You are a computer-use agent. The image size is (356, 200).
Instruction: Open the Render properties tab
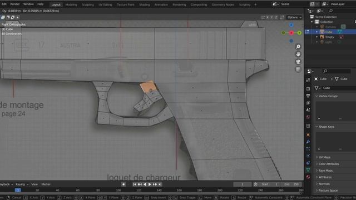click(x=308, y=89)
